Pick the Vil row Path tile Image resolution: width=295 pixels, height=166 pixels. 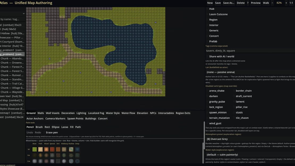[40, 150]
